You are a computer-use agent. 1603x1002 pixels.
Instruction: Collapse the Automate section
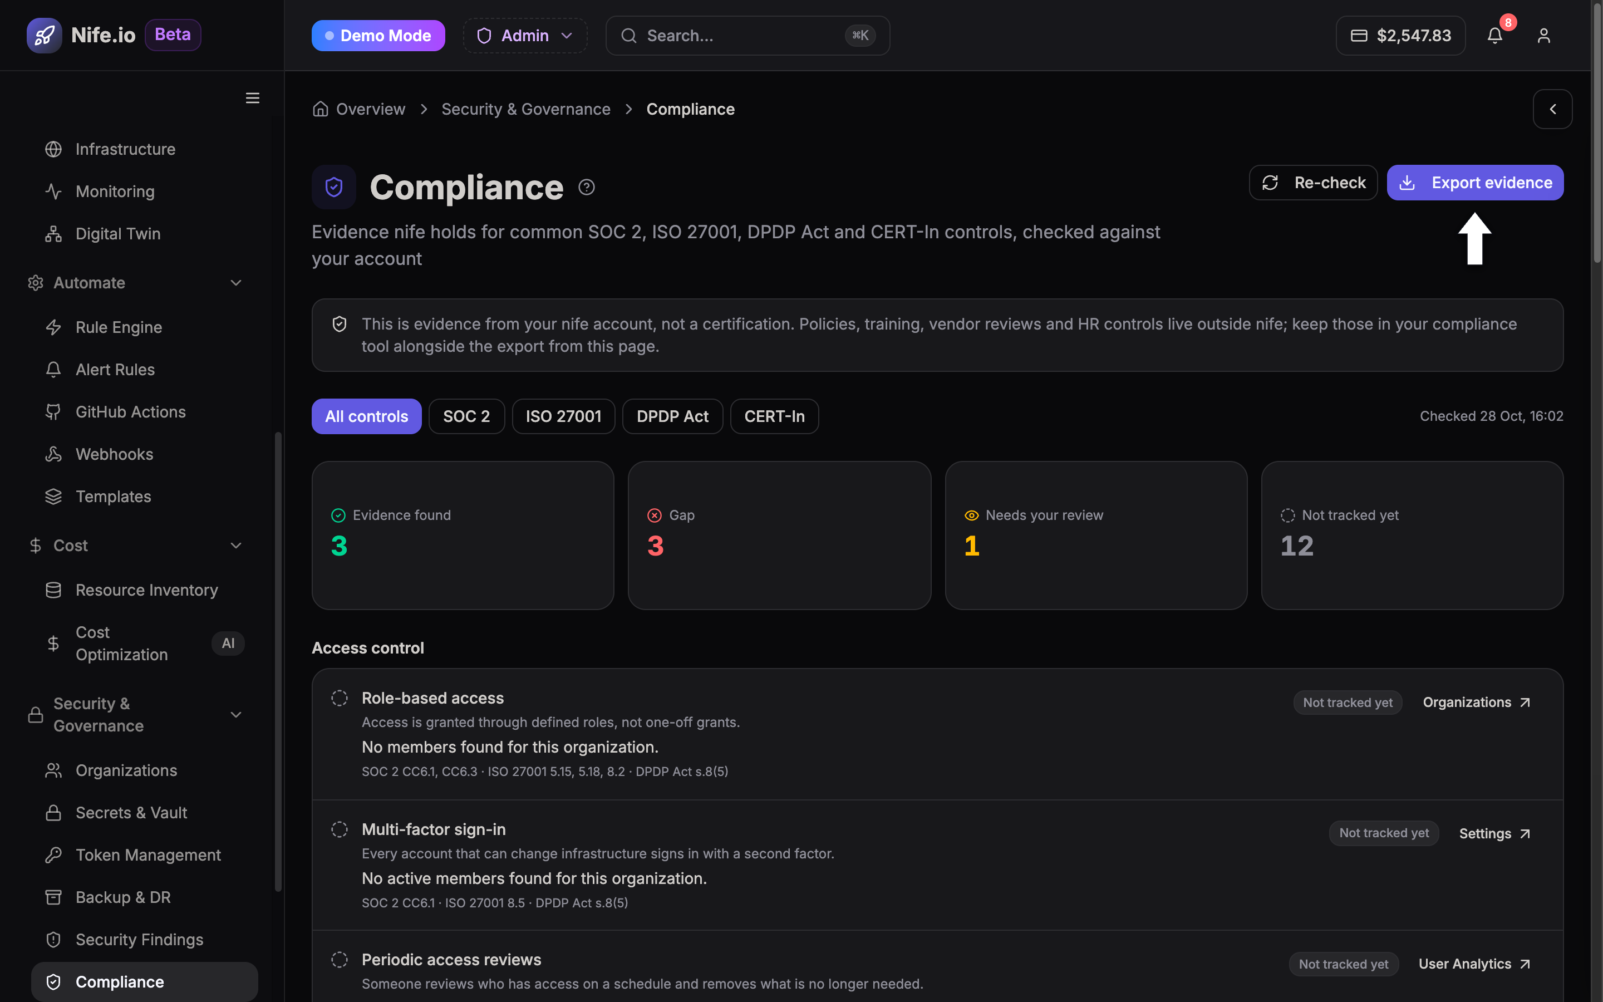[x=136, y=283]
